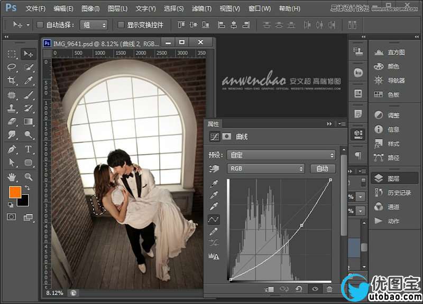Select the on-image adjustment hand tool

[x=214, y=169]
